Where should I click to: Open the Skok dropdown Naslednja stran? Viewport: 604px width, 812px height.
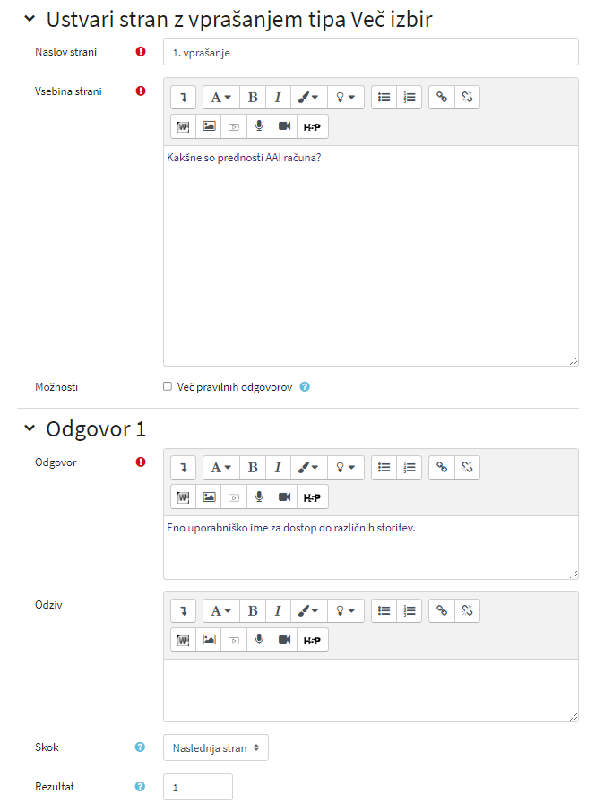pyautogui.click(x=215, y=747)
